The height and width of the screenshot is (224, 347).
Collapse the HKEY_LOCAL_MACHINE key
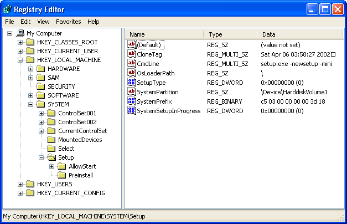[20, 60]
